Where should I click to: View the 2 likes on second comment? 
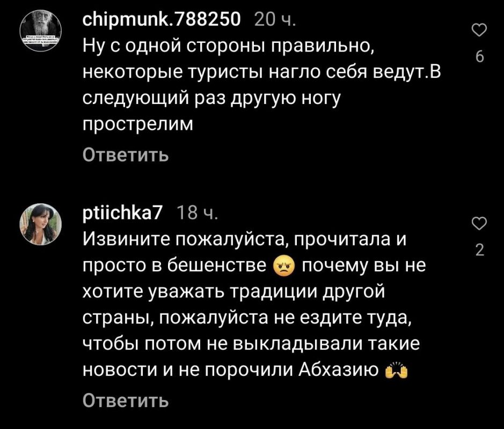(x=479, y=250)
